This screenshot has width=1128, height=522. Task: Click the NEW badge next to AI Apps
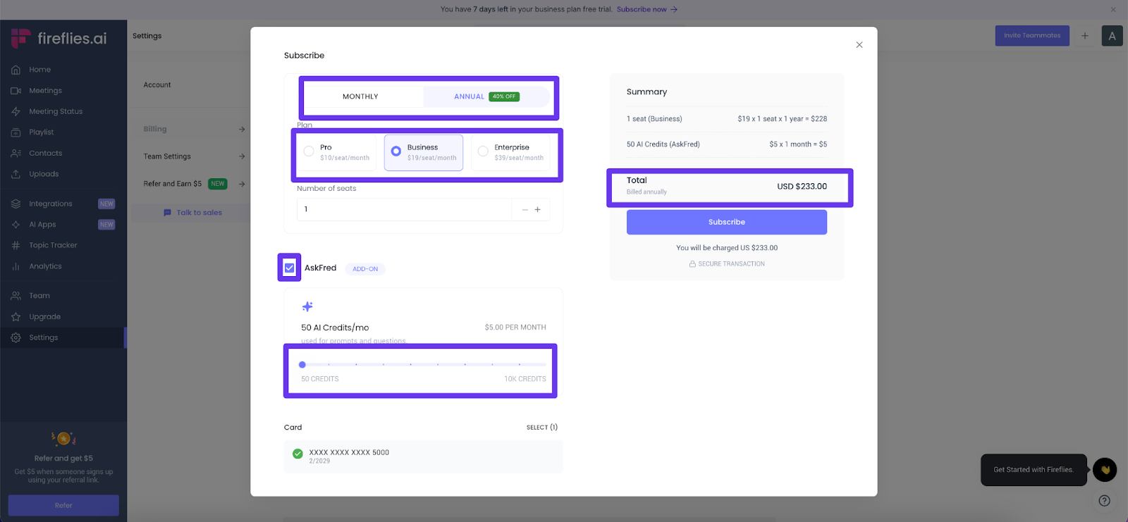pyautogui.click(x=106, y=225)
